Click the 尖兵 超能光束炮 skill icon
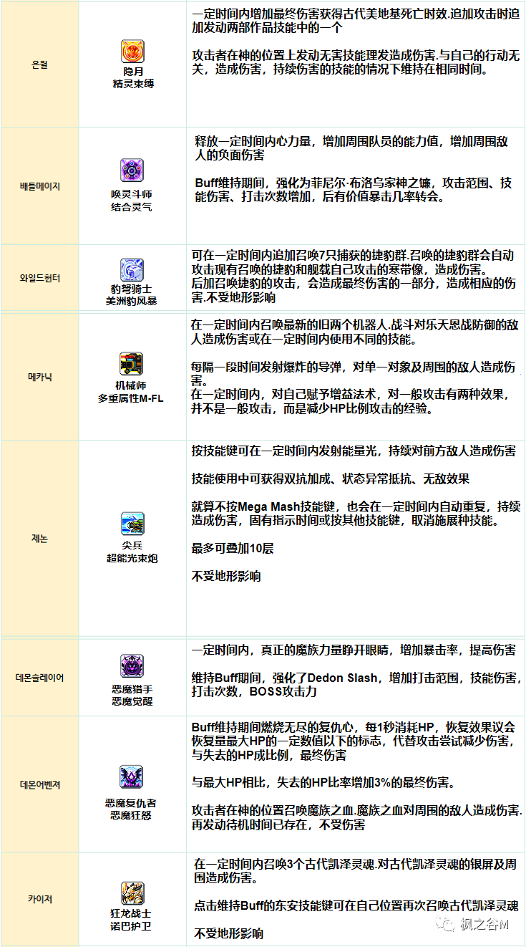 point(132,524)
